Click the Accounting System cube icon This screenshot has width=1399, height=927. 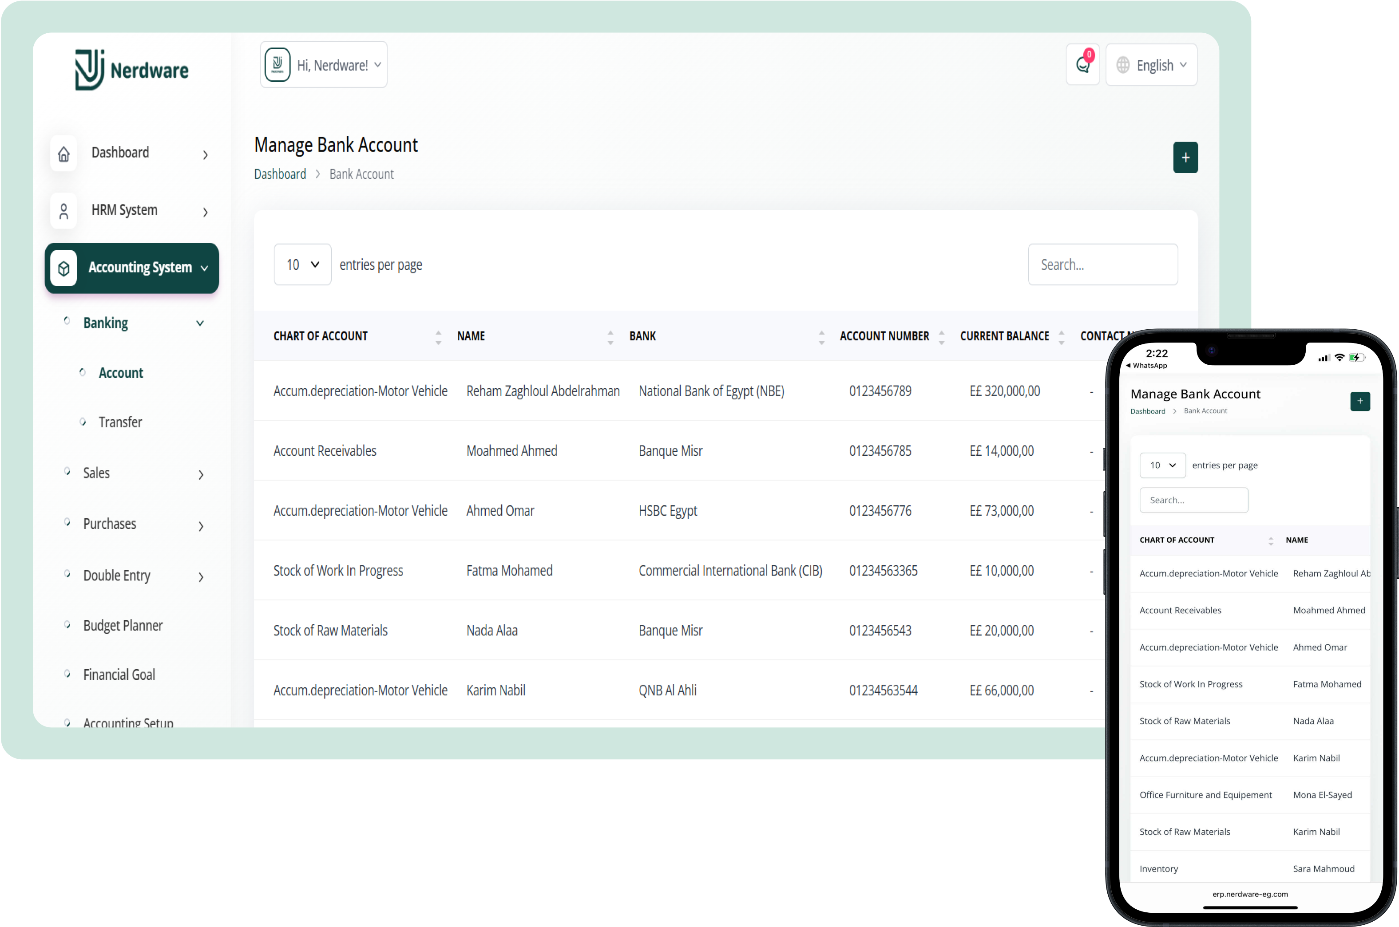64,268
